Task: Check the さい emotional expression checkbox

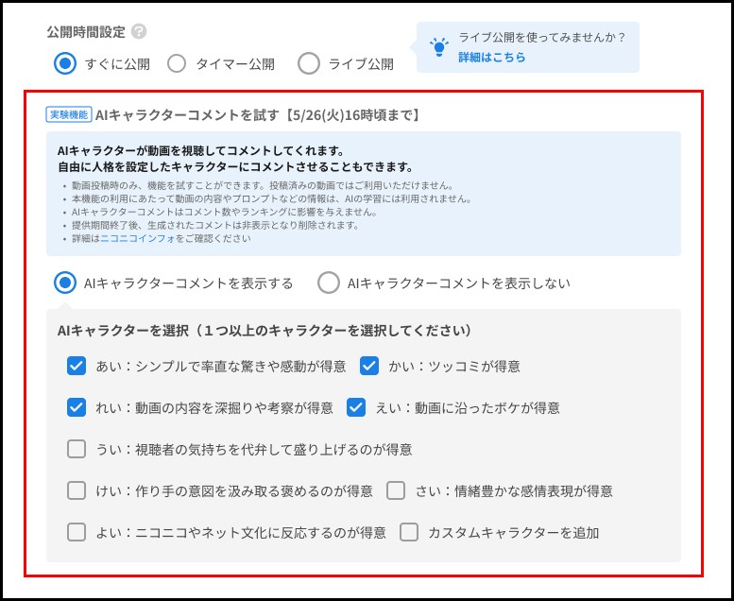Action: point(396,490)
